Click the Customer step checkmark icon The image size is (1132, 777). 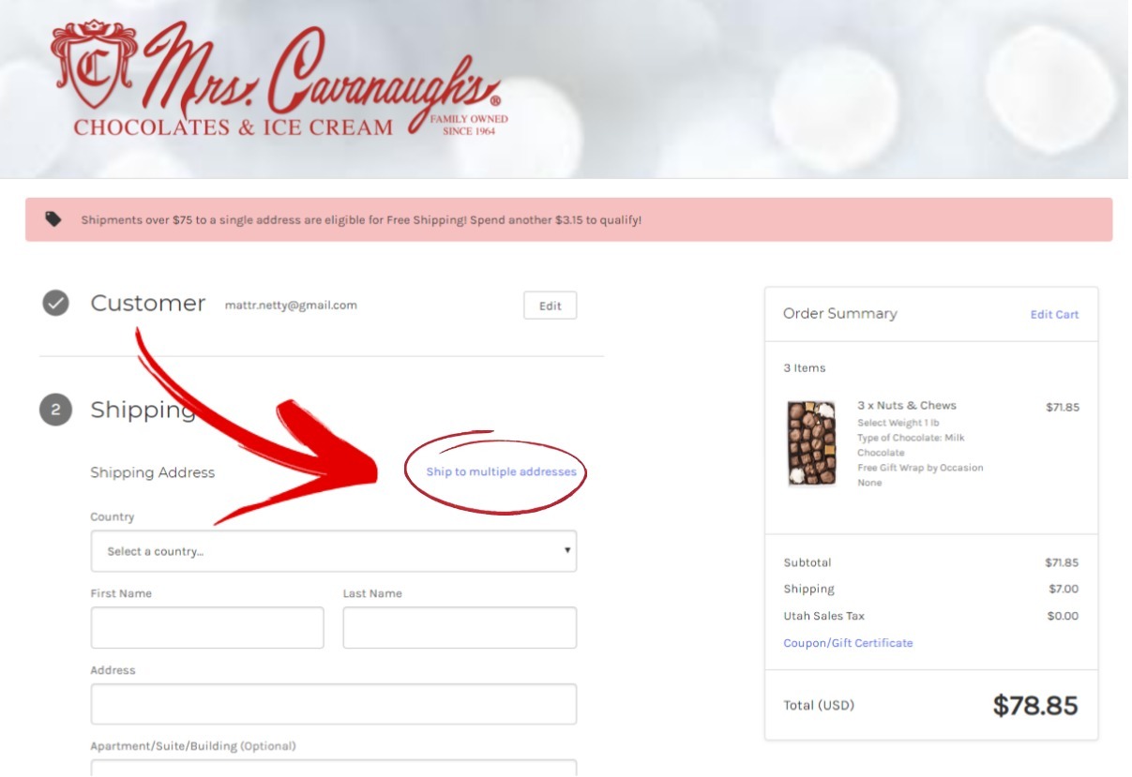[x=56, y=304]
